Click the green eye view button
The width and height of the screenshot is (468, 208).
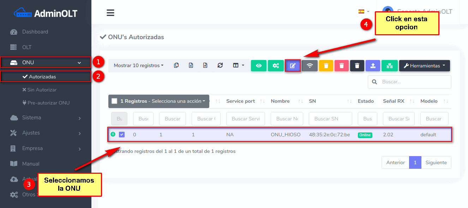pyautogui.click(x=259, y=66)
